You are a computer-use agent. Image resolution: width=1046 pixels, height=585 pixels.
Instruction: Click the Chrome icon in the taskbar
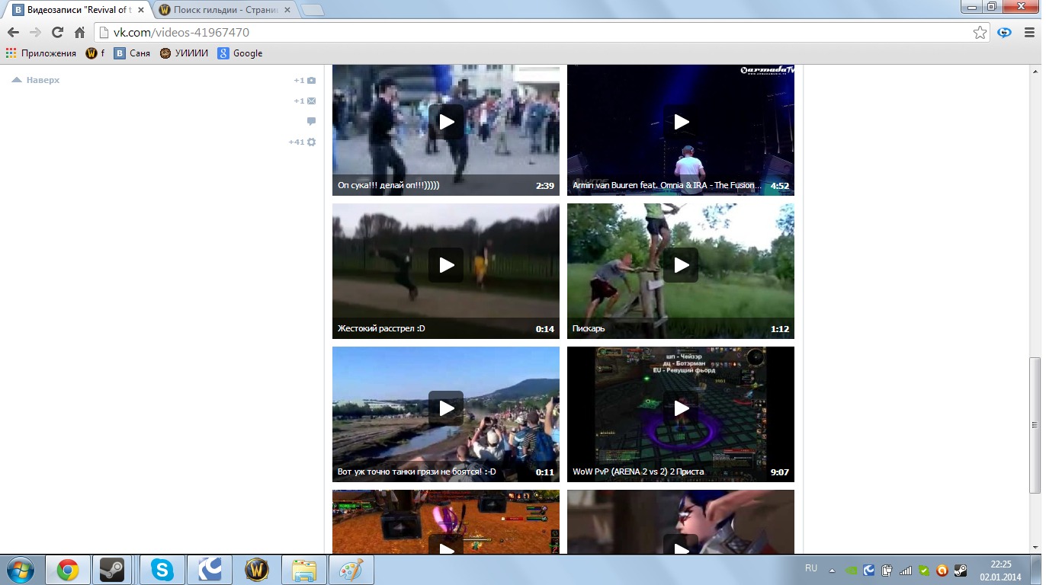coord(68,570)
